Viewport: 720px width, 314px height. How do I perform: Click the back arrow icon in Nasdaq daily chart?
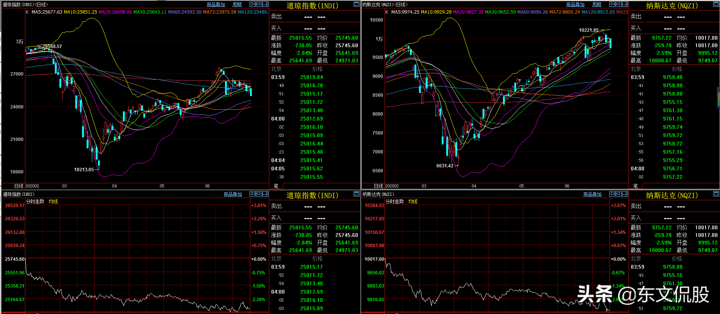click(612, 4)
